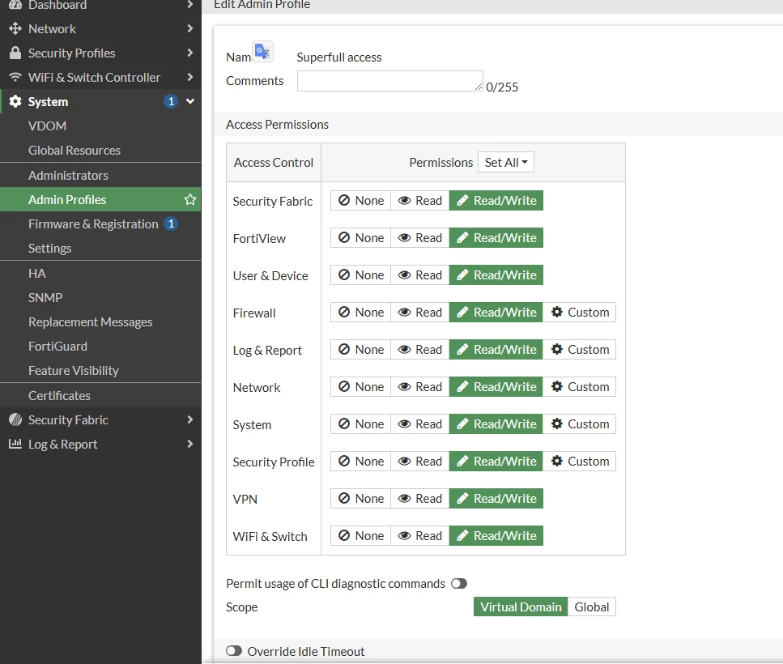Expand the Log & Report sidebar chevron

pos(189,444)
